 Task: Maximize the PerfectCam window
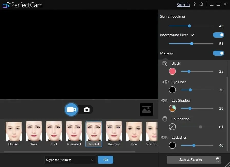click(218, 4)
